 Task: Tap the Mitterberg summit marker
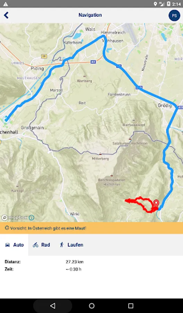coord(100,154)
